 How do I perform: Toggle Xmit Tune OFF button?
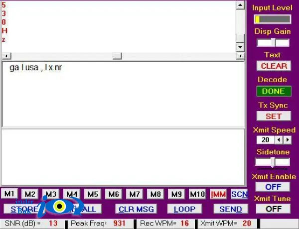point(273,209)
